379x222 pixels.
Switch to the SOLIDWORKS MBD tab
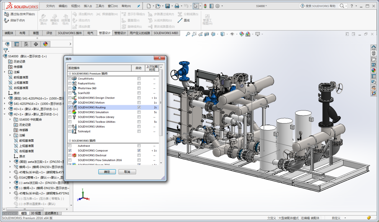[x=166, y=33]
